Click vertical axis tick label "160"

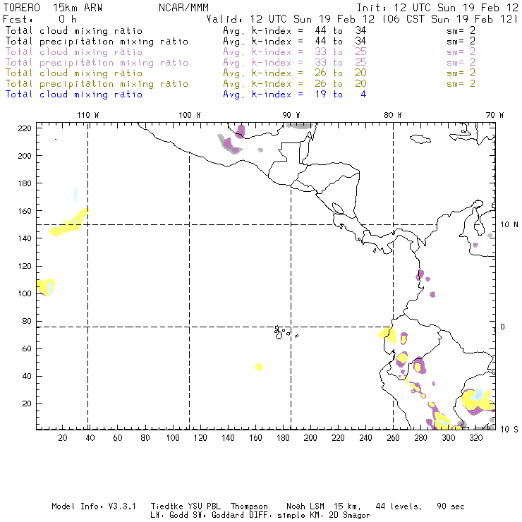(25, 211)
